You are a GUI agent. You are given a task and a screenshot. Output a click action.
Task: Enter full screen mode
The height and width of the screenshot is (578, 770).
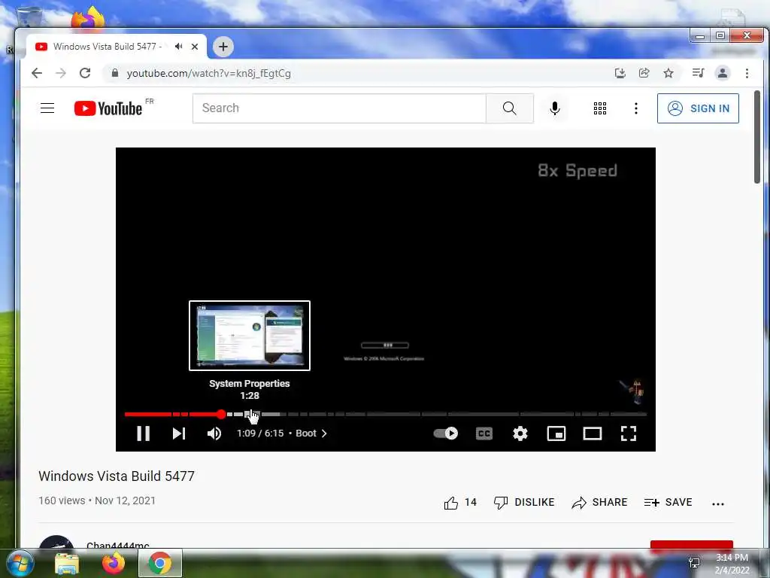628,433
